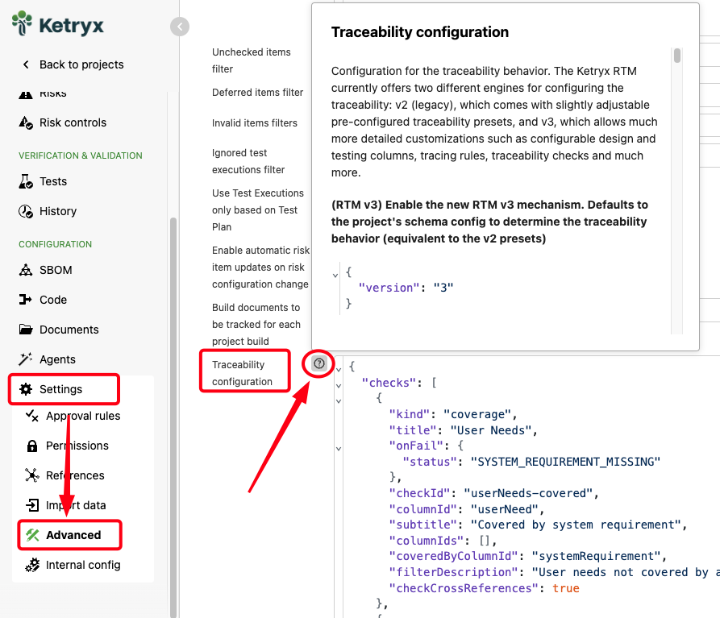Click the Agents magic wand icon
The image size is (720, 618).
(x=26, y=359)
